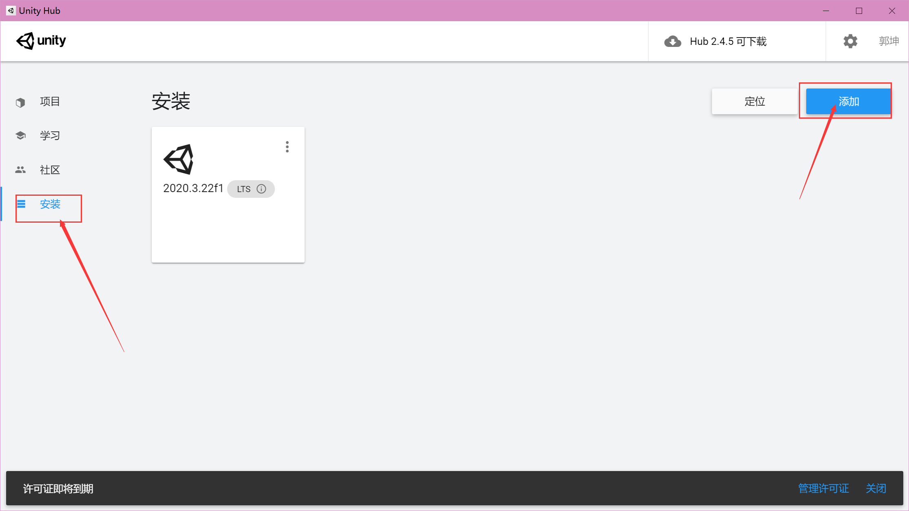Image resolution: width=909 pixels, height=511 pixels.
Task: Switch to the 项目 tab
Action: click(50, 102)
